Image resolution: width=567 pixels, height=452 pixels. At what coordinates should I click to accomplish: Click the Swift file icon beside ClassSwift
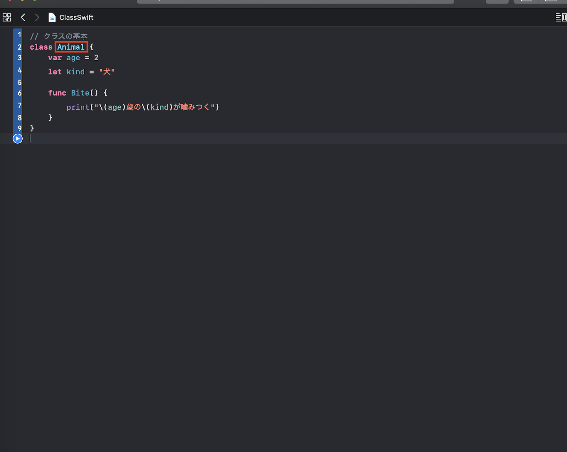(52, 17)
